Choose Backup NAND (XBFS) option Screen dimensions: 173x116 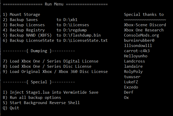(x=52, y=35)
